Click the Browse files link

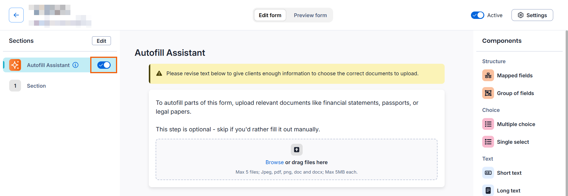274,162
